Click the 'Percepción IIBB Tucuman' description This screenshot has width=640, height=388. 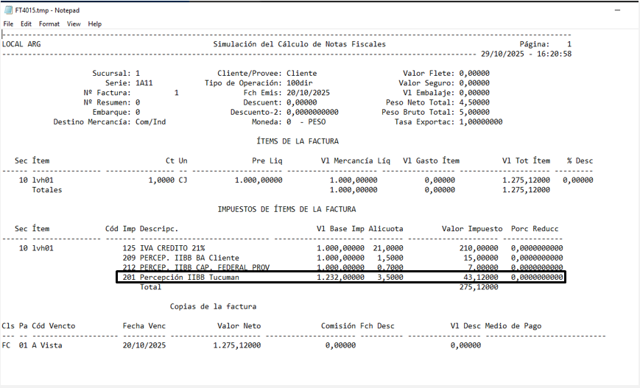pyautogui.click(x=189, y=278)
